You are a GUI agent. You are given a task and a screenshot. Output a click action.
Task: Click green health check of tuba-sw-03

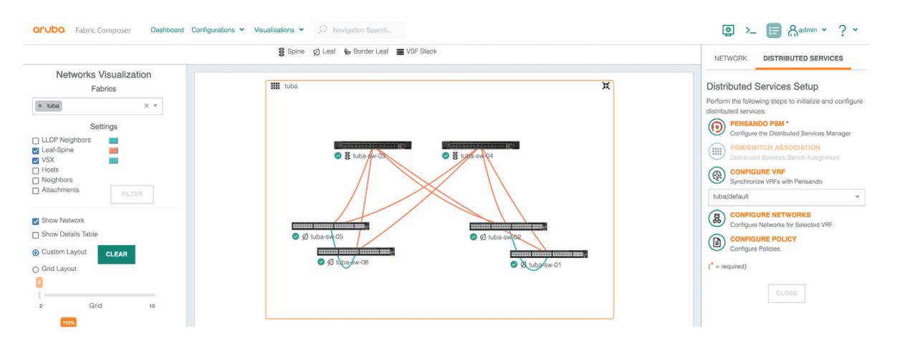337,155
